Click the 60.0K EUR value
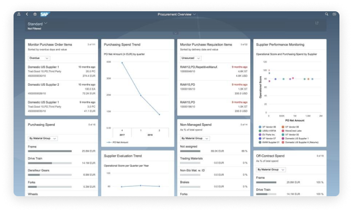The width and height of the screenshot is (353, 212). tap(217, 151)
